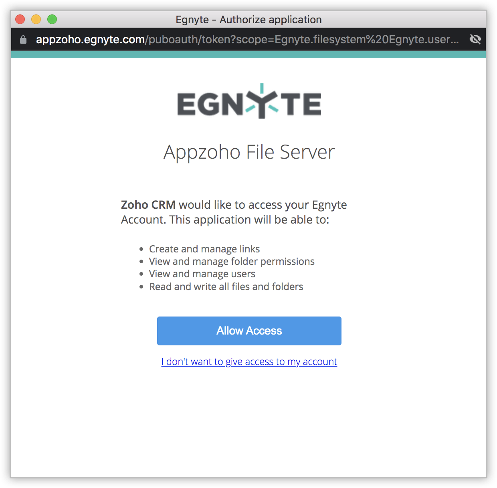Click "View and manage folder permissions" item
The image size is (497, 488).
[232, 262]
